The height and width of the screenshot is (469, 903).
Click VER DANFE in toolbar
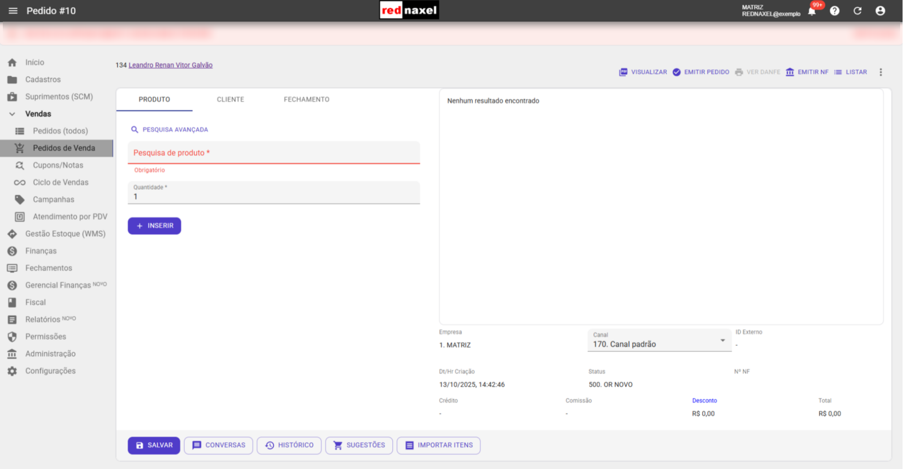[x=757, y=72]
